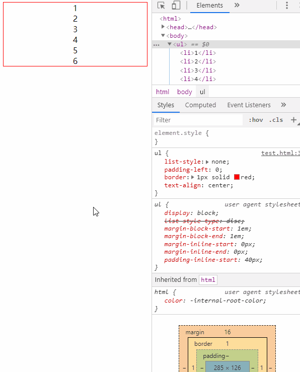Toggle the .cls class editor

pyautogui.click(x=276, y=120)
